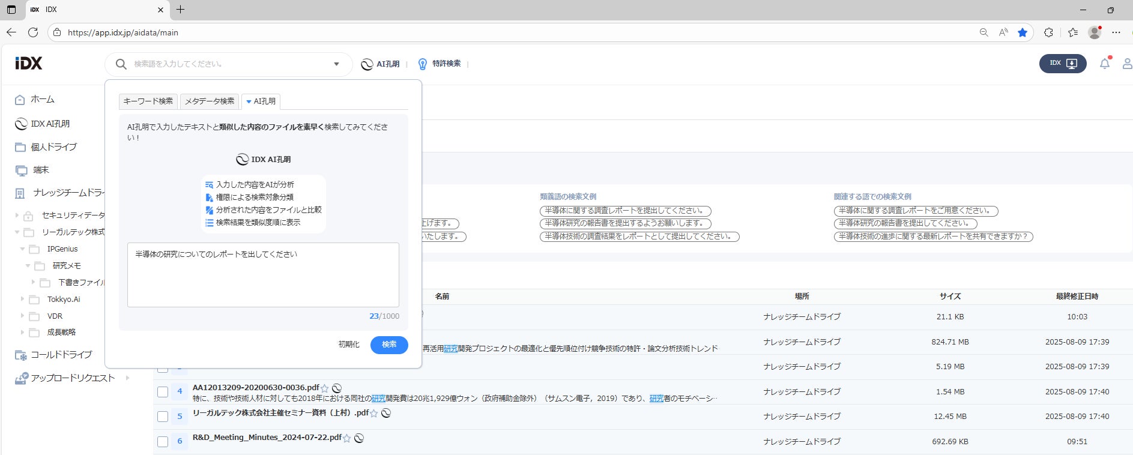This screenshot has width=1133, height=455.
Task: Expand the Tokkyo.Ai folder
Action: click(23, 299)
